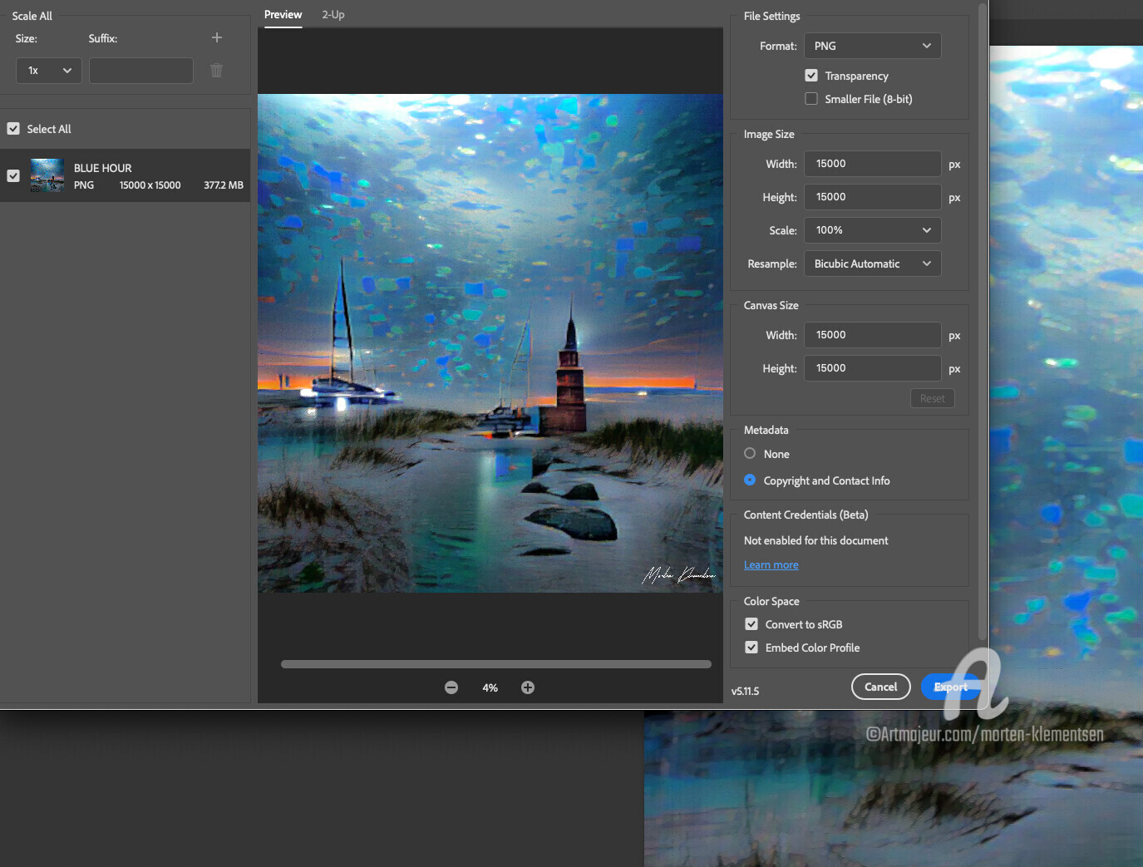Click the preview image of the lighthouse
This screenshot has width=1143, height=867.
coord(490,343)
